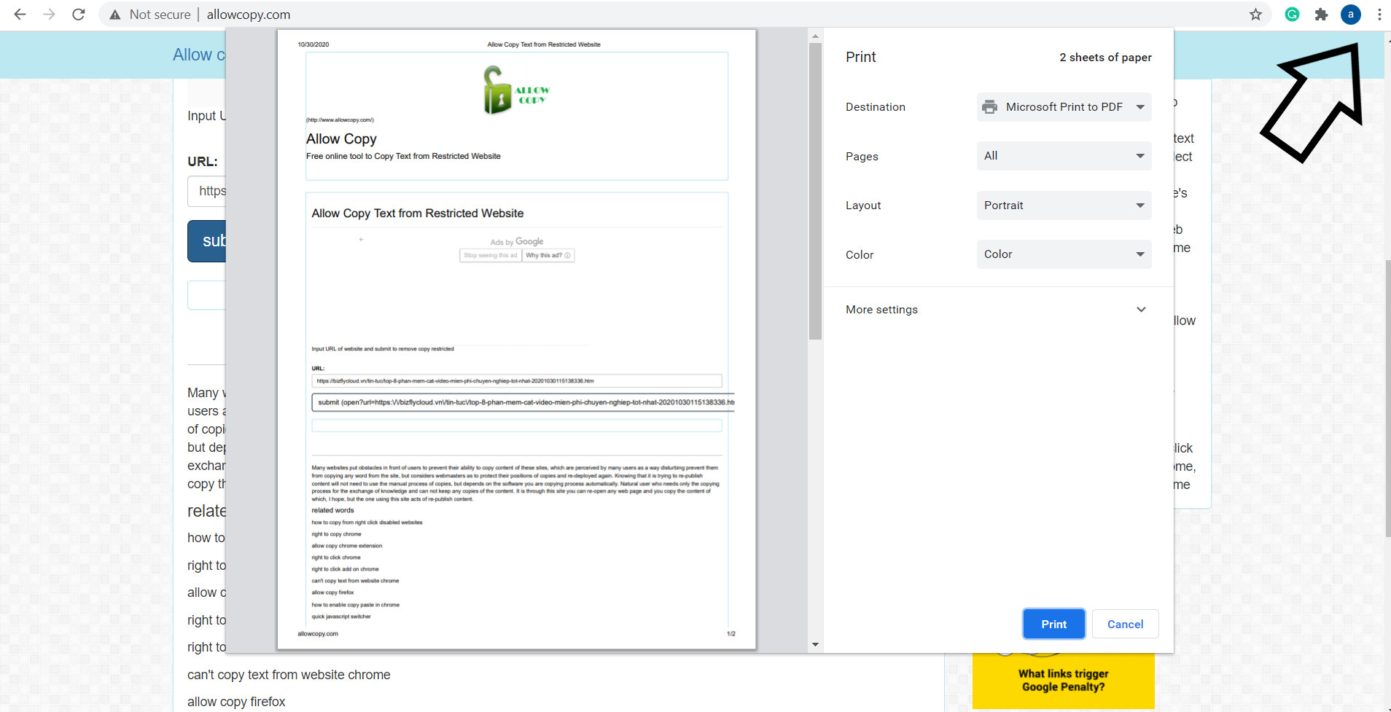Open the Pages dropdown set to All
Image resolution: width=1391 pixels, height=712 pixels.
[1064, 156]
